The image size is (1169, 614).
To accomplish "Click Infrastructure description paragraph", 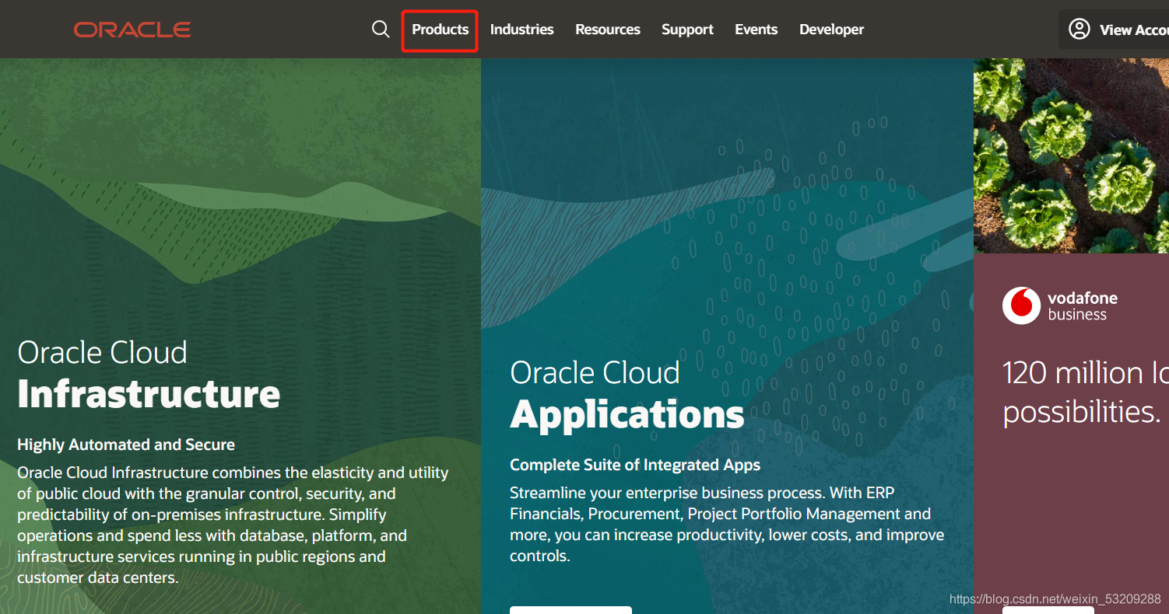I will pos(233,525).
